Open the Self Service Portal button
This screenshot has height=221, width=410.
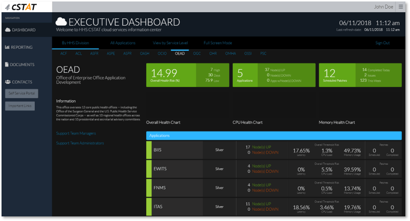pos(22,94)
